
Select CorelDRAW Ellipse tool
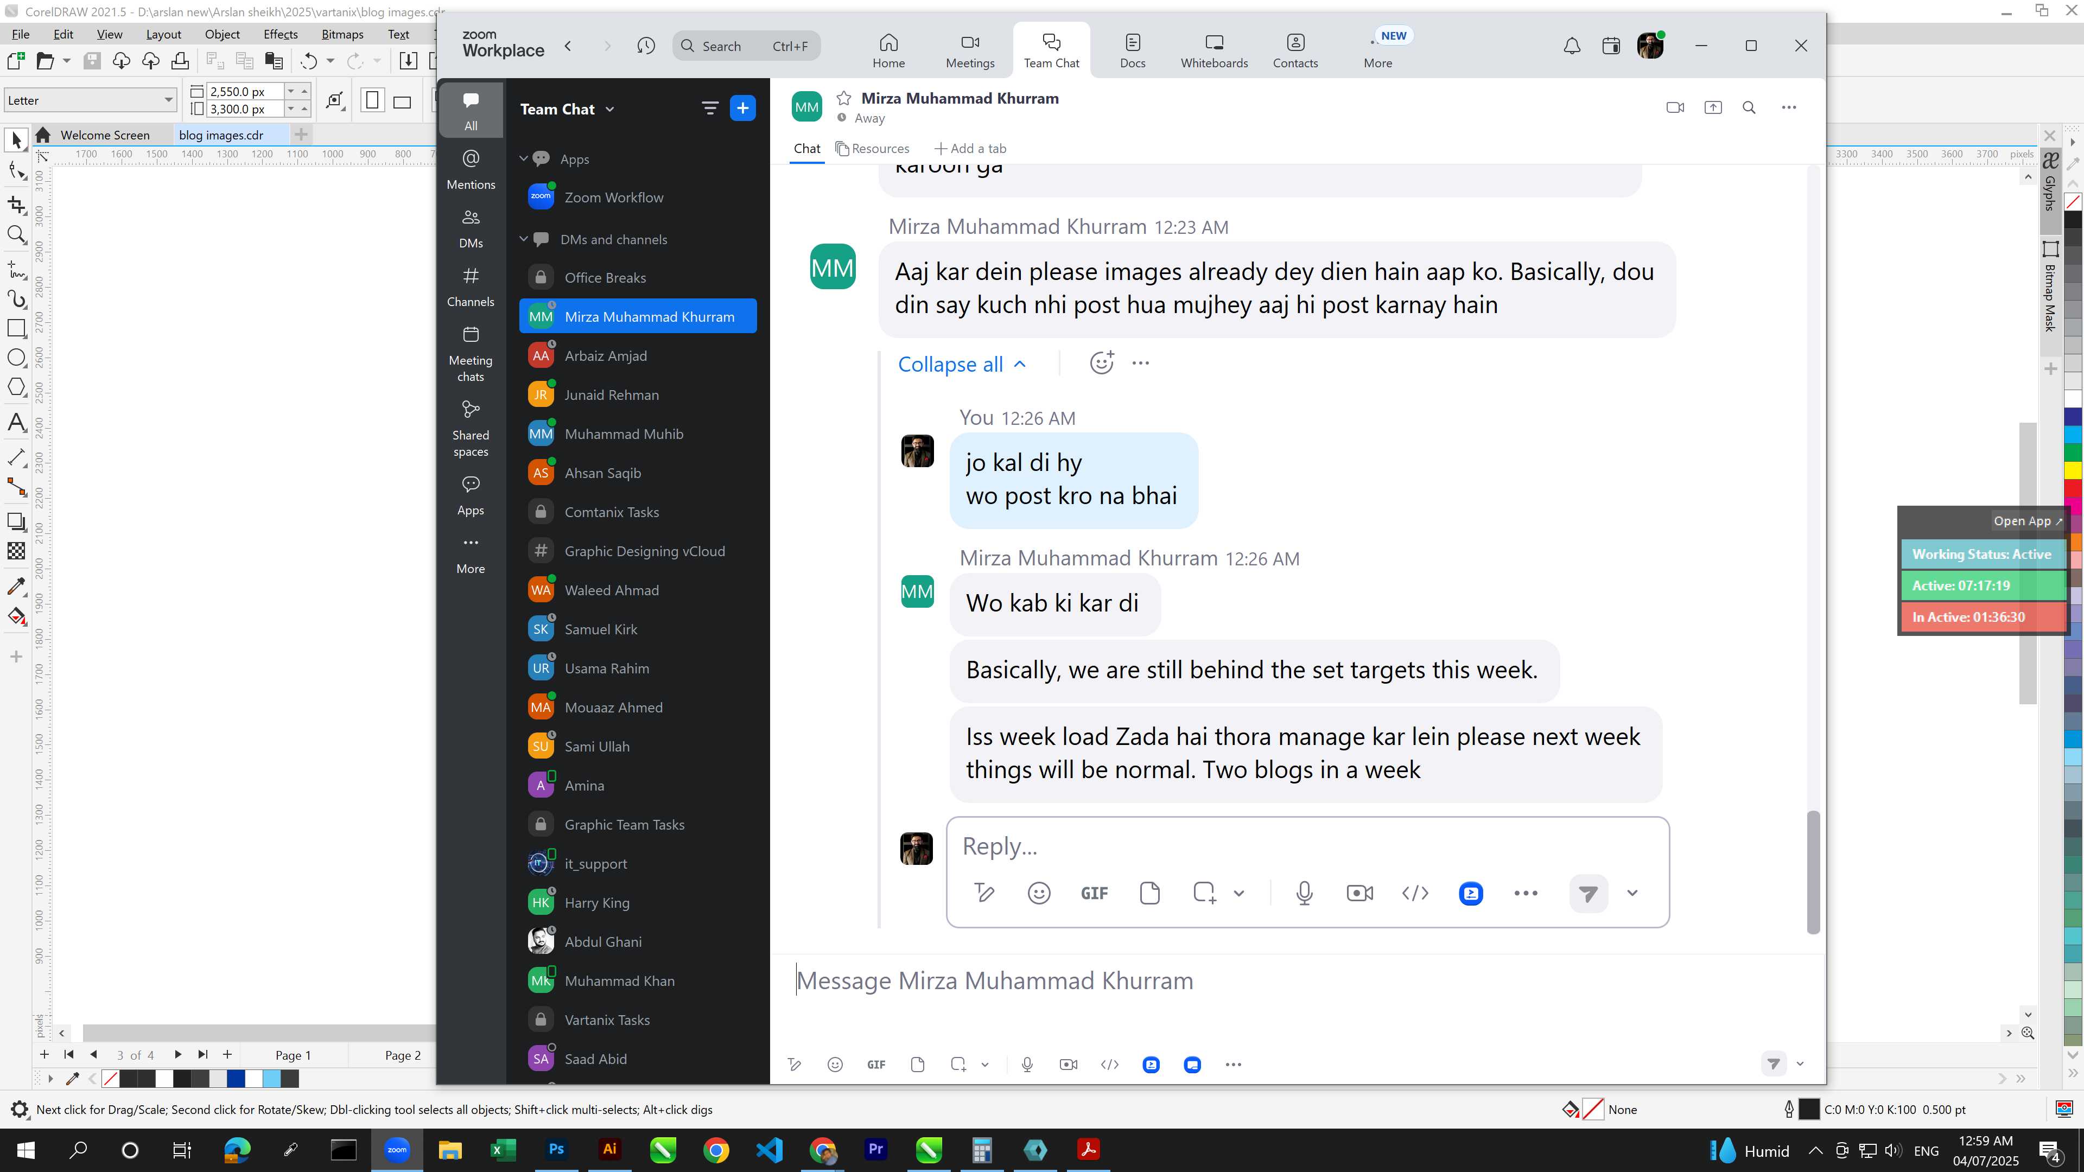16,358
